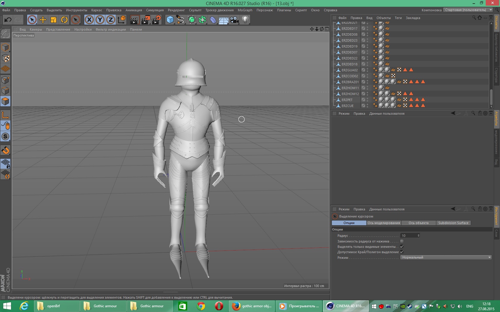The image size is (500, 312).
Task: Open Google Chrome from the taskbar
Action: coord(201,306)
